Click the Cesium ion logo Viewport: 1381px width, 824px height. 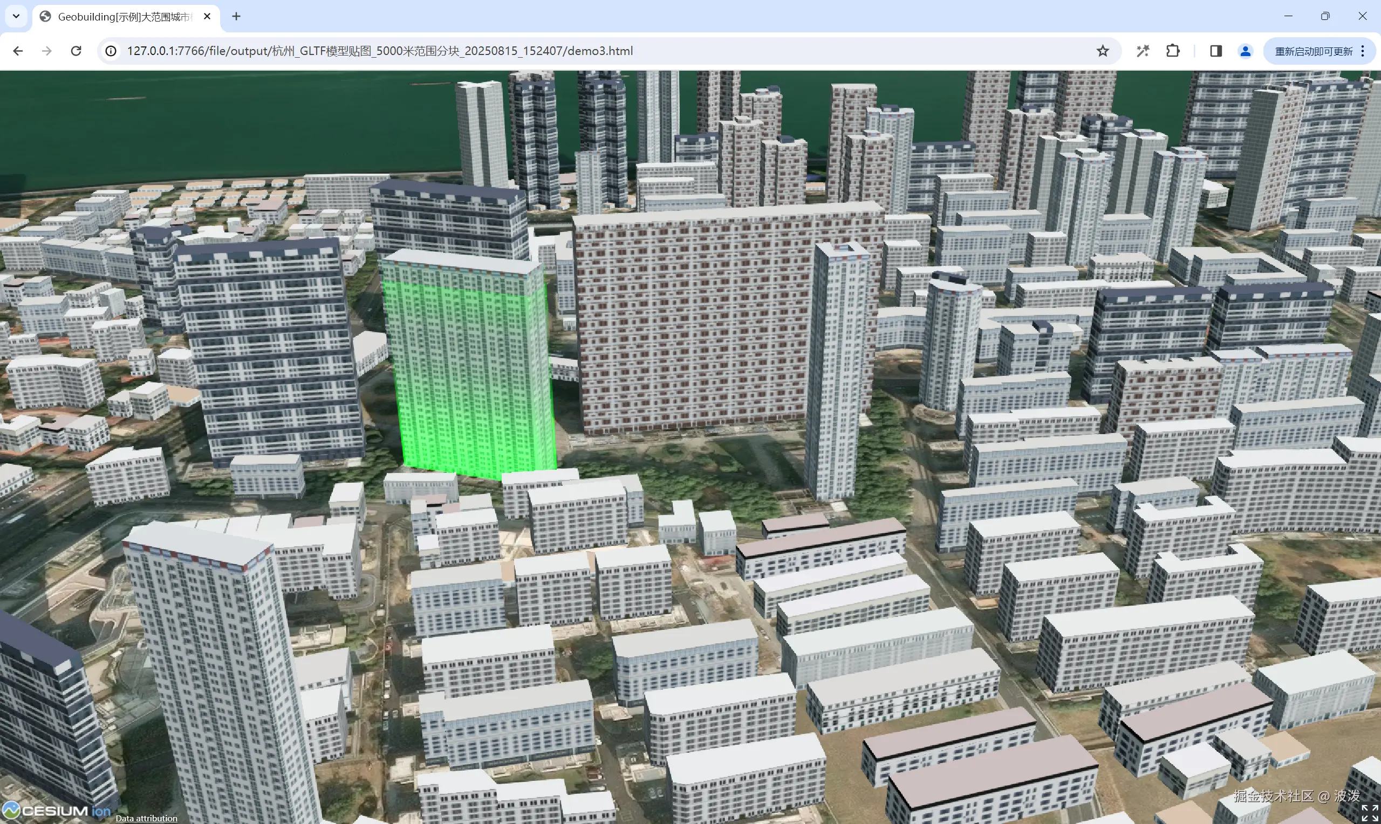coord(56,811)
